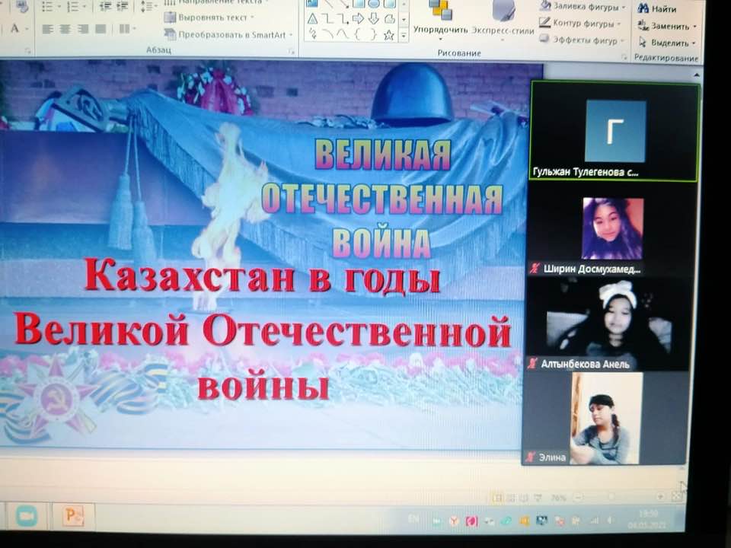Open PowerPoint from the taskbar
The width and height of the screenshot is (731, 548).
click(x=73, y=516)
